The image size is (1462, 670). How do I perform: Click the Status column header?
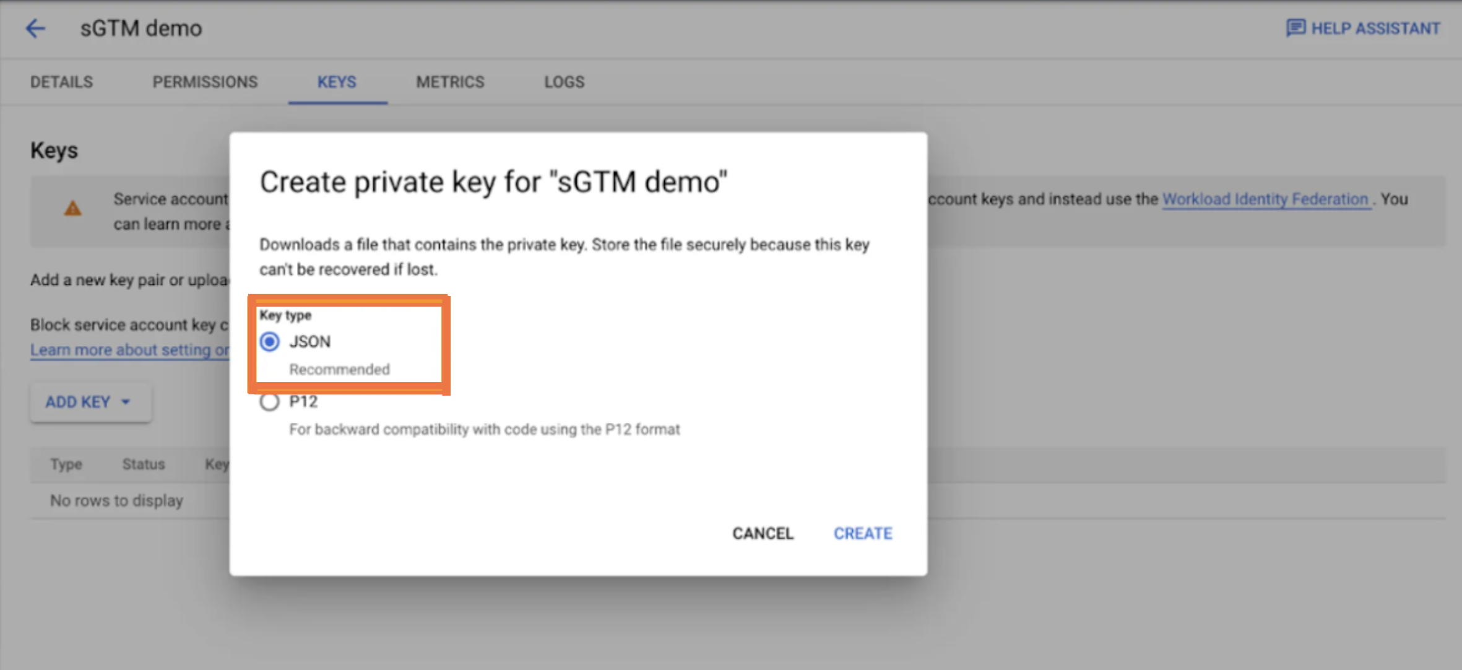pyautogui.click(x=144, y=464)
